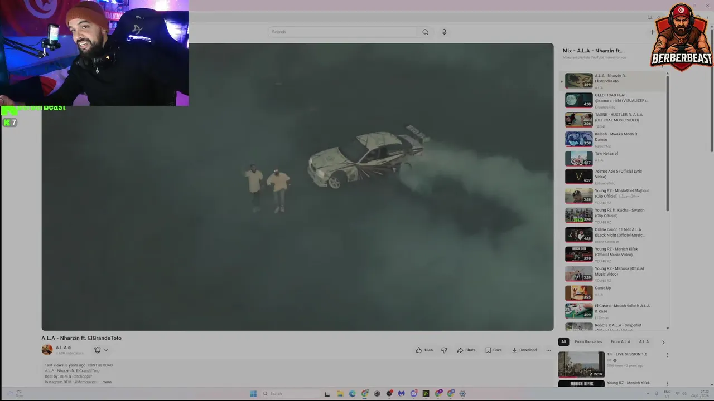Screen dimensions: 714x401
Task: Select current track A.L.A - Nharzin in mix
Action: 614,81
